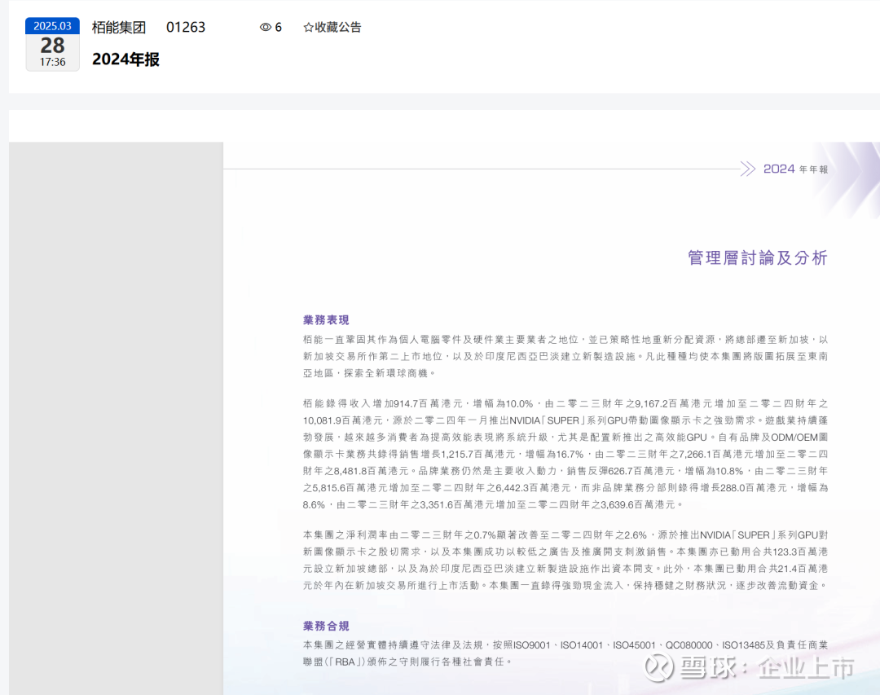Image resolution: width=880 pixels, height=695 pixels.
Task: Select the 收藏公告 bookmark text
Action: pos(338,27)
